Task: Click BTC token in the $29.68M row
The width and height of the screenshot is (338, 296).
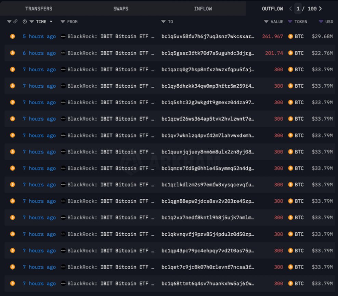Action: tap(296, 37)
